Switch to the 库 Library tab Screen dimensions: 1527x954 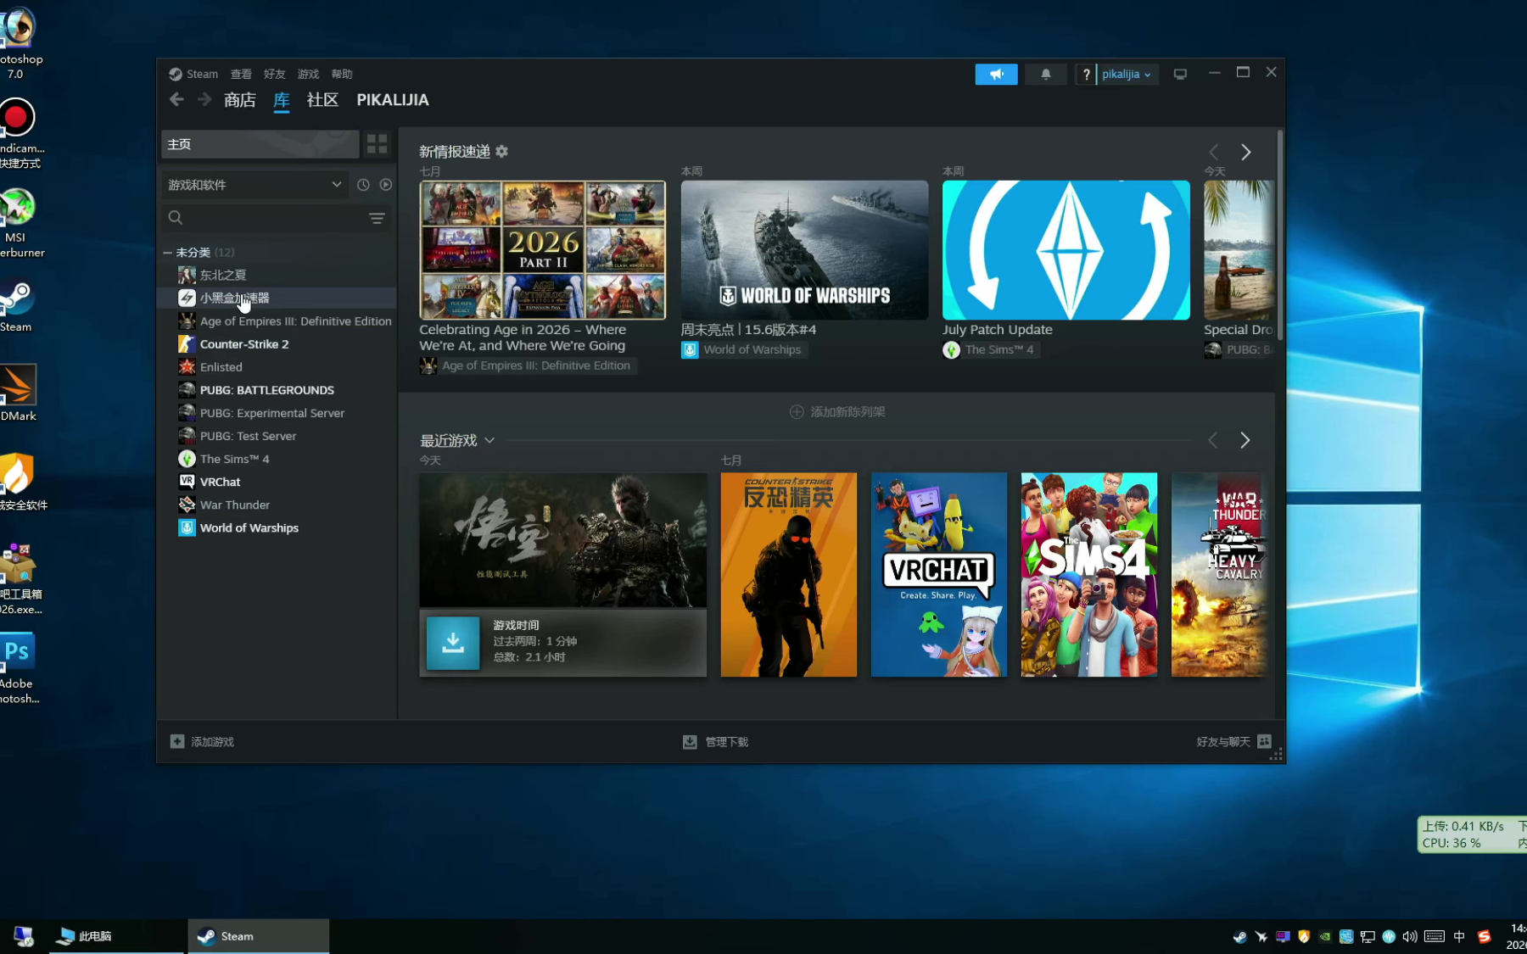tap(282, 100)
